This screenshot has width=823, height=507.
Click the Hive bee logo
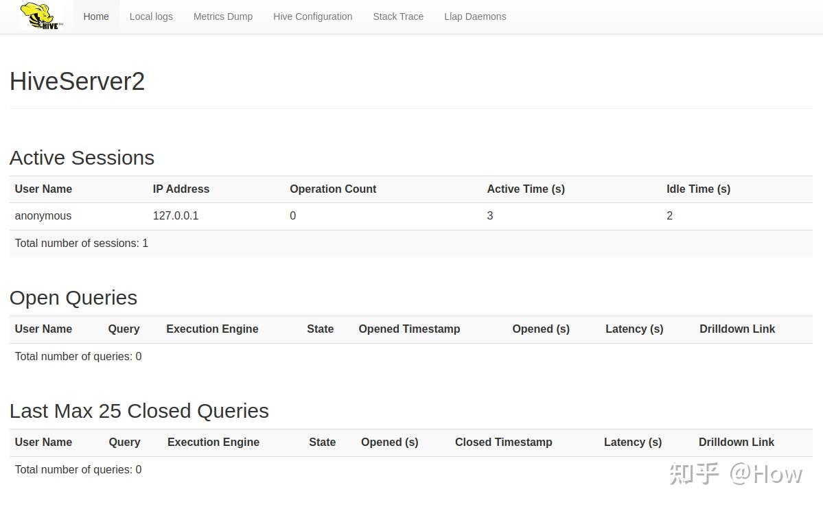point(41,16)
